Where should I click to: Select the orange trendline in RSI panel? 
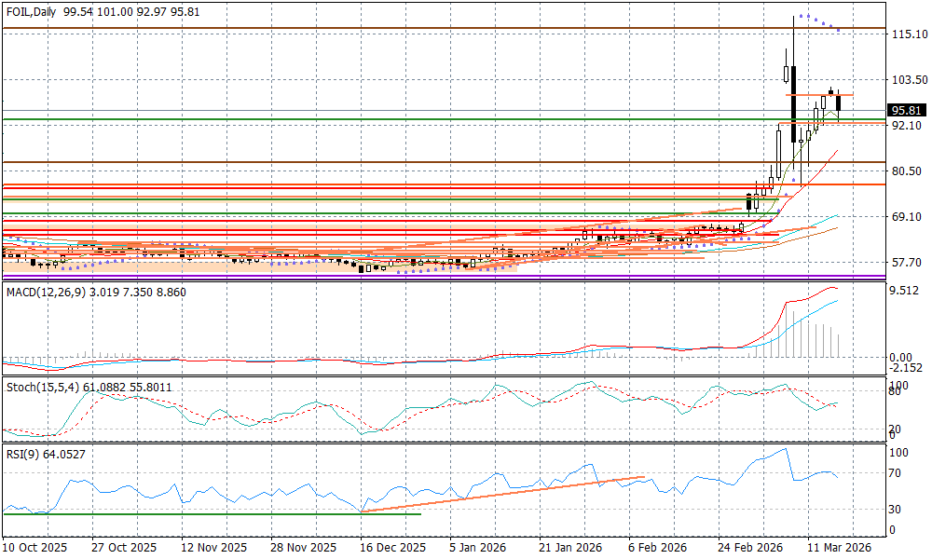click(503, 494)
